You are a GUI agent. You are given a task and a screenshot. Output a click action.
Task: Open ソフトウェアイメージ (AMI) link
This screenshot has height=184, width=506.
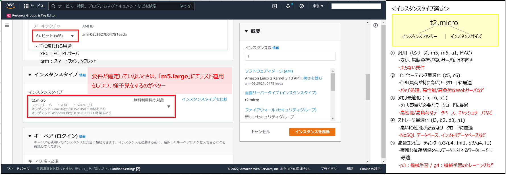269,71
